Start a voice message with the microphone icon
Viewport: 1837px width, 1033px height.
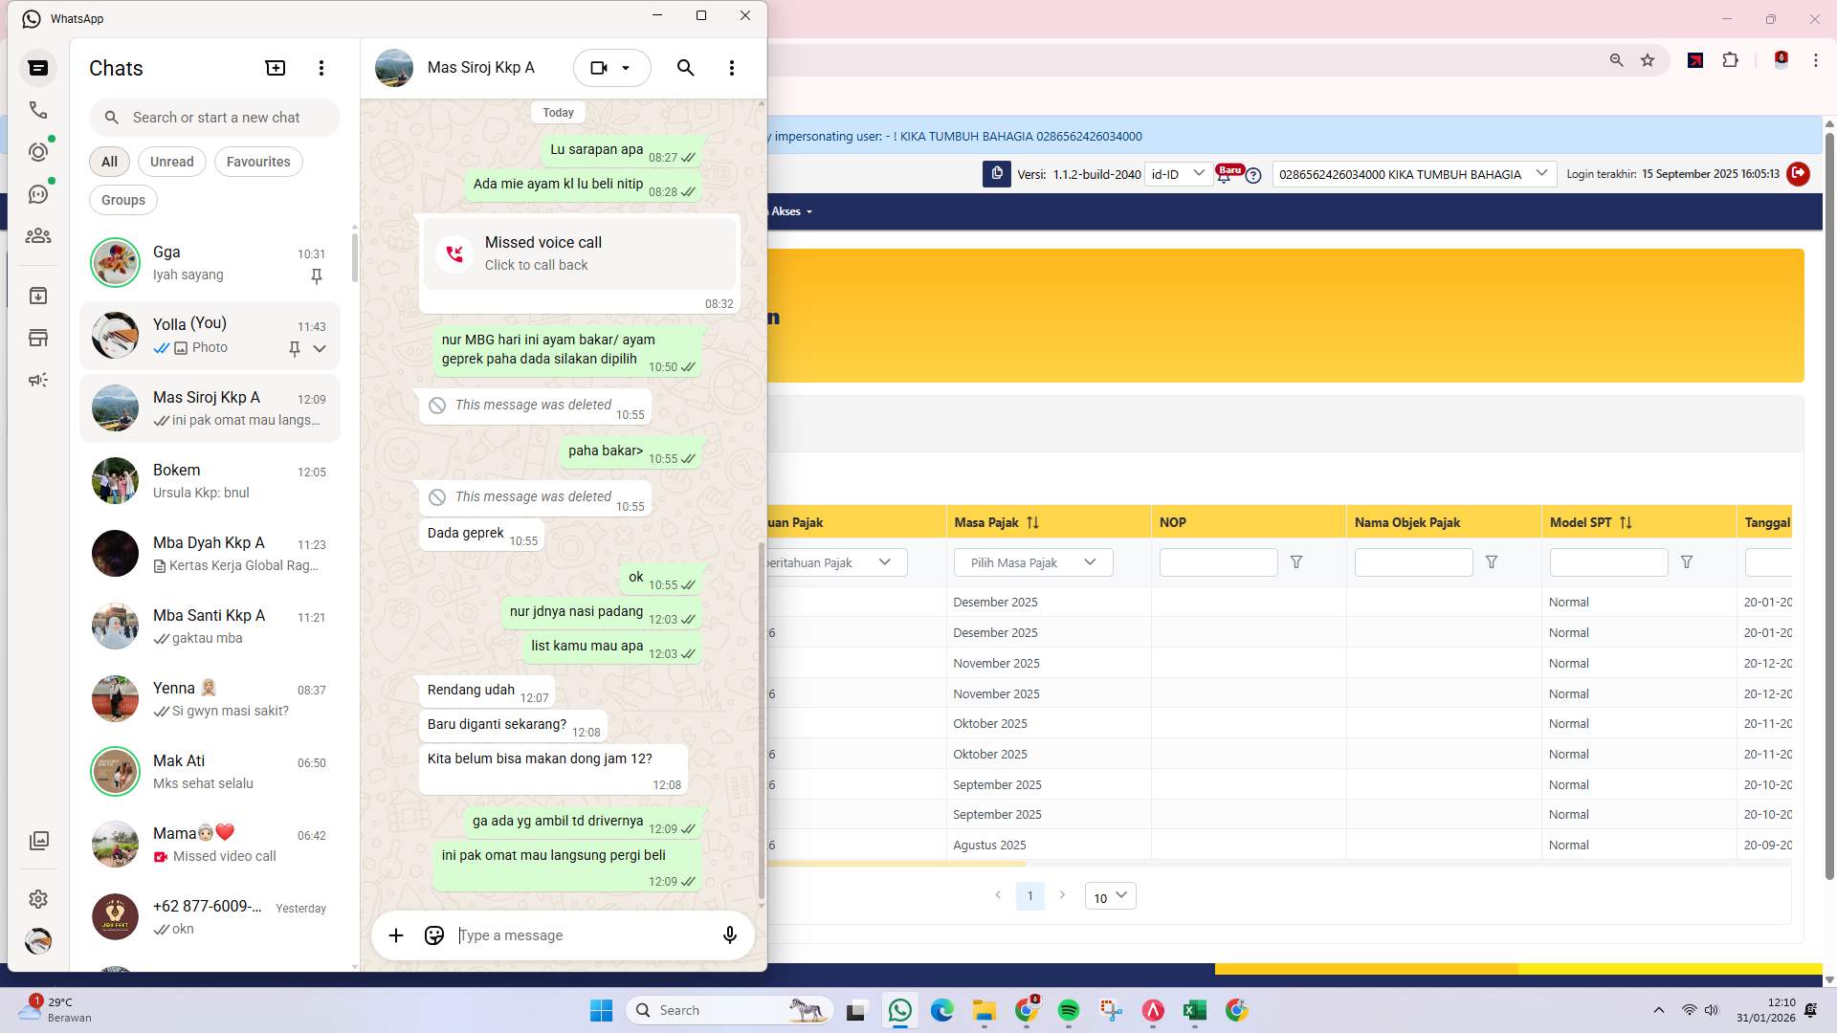729,935
